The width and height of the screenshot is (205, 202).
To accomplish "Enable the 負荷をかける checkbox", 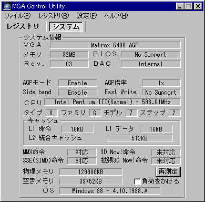I will (137, 181).
